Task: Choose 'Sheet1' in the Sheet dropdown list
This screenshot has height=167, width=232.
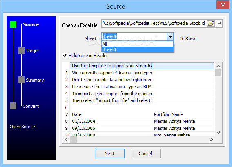Action: (x=138, y=49)
